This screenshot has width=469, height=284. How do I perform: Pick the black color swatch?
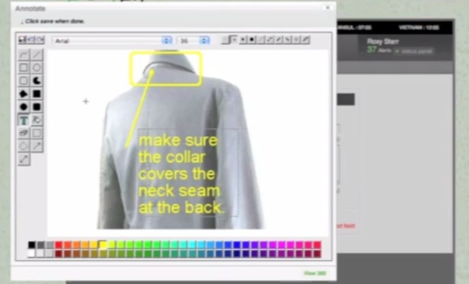pyautogui.click(x=32, y=245)
